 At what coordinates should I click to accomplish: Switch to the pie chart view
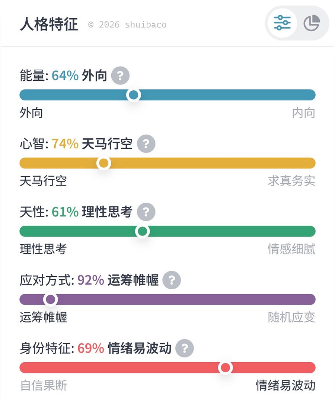(312, 23)
